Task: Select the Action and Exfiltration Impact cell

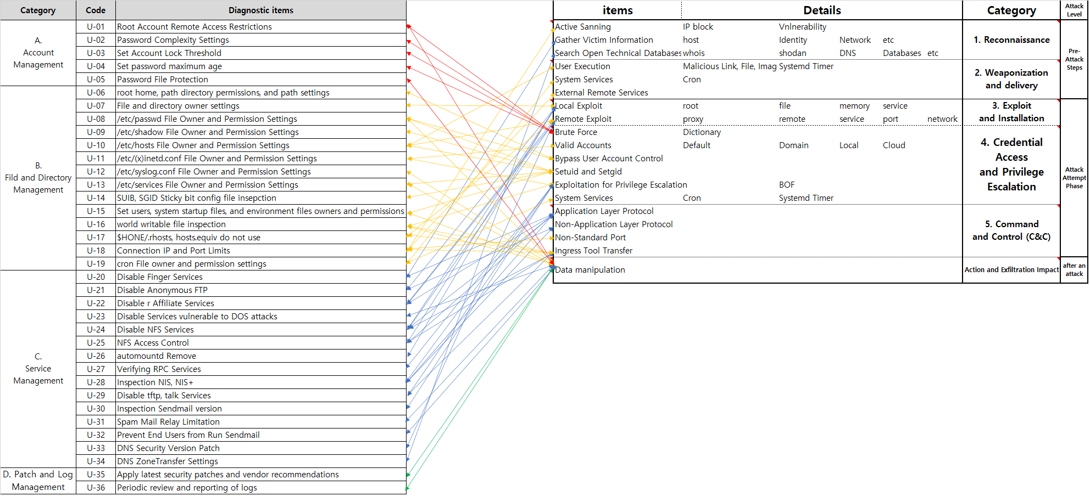Action: pos(1011,269)
